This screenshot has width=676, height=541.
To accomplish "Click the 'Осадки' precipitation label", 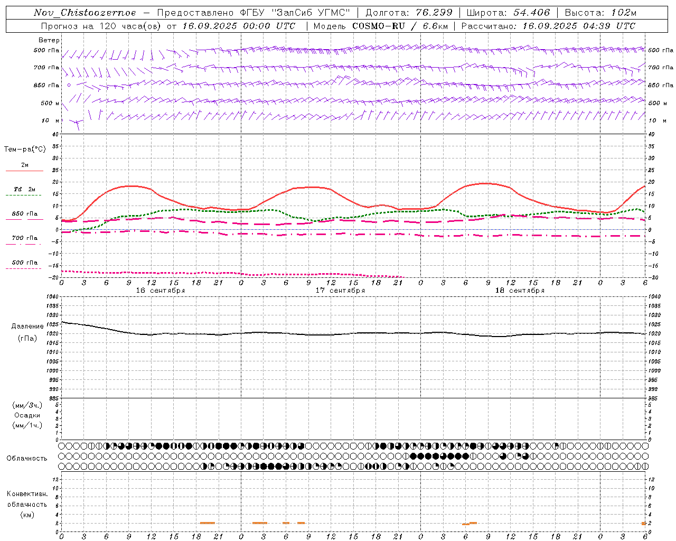I will point(27,415).
